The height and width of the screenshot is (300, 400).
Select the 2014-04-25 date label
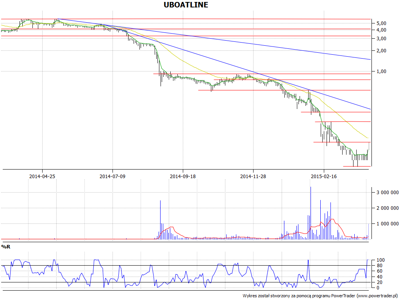click(42, 177)
